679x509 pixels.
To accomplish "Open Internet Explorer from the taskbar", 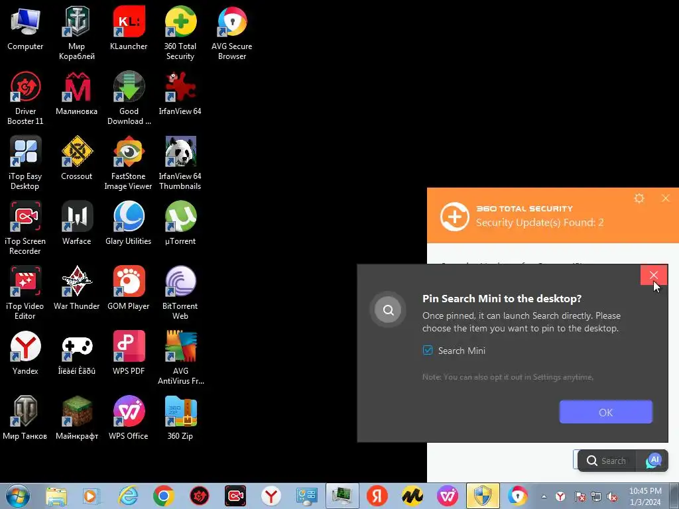I will [128, 496].
